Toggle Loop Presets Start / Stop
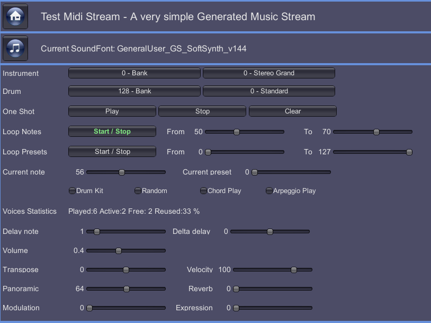The width and height of the screenshot is (431, 323). point(112,152)
